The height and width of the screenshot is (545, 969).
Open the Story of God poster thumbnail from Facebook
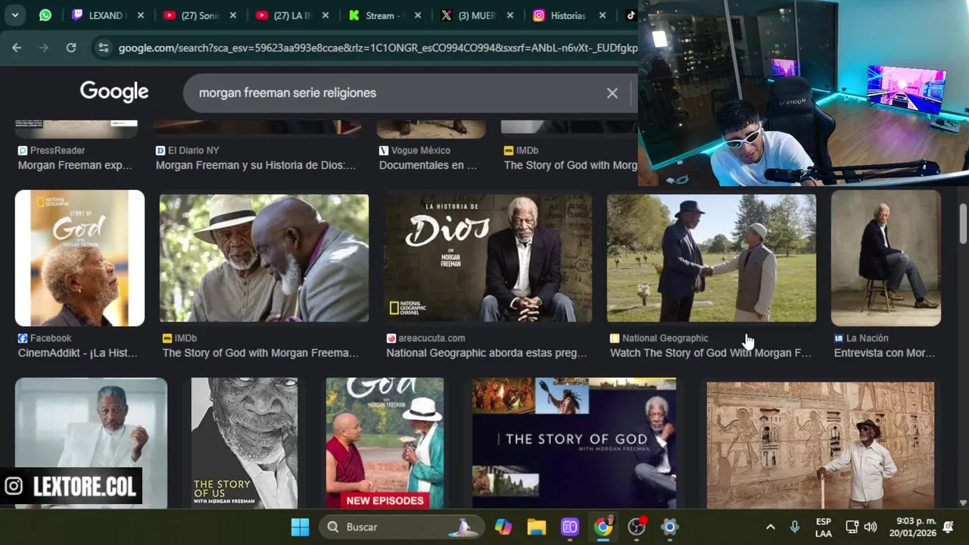79,258
